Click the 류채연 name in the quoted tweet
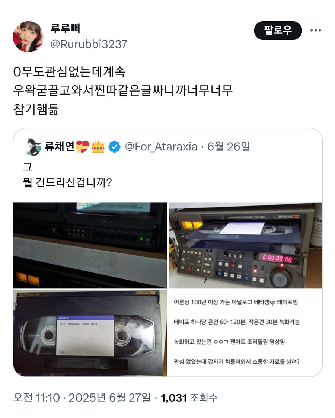The image size is (335, 418). click(x=60, y=146)
